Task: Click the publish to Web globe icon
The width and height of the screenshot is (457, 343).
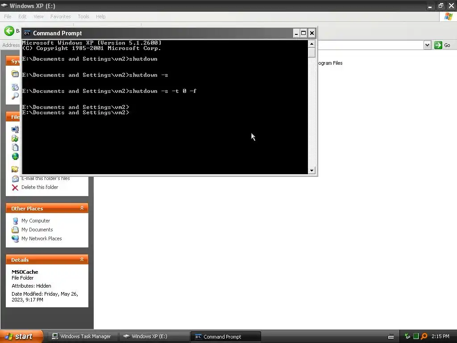Action: click(x=15, y=156)
